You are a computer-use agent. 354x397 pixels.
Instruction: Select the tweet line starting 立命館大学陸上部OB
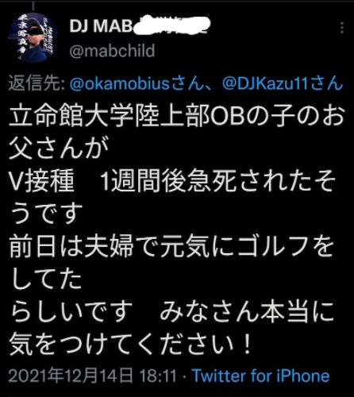tap(177, 116)
